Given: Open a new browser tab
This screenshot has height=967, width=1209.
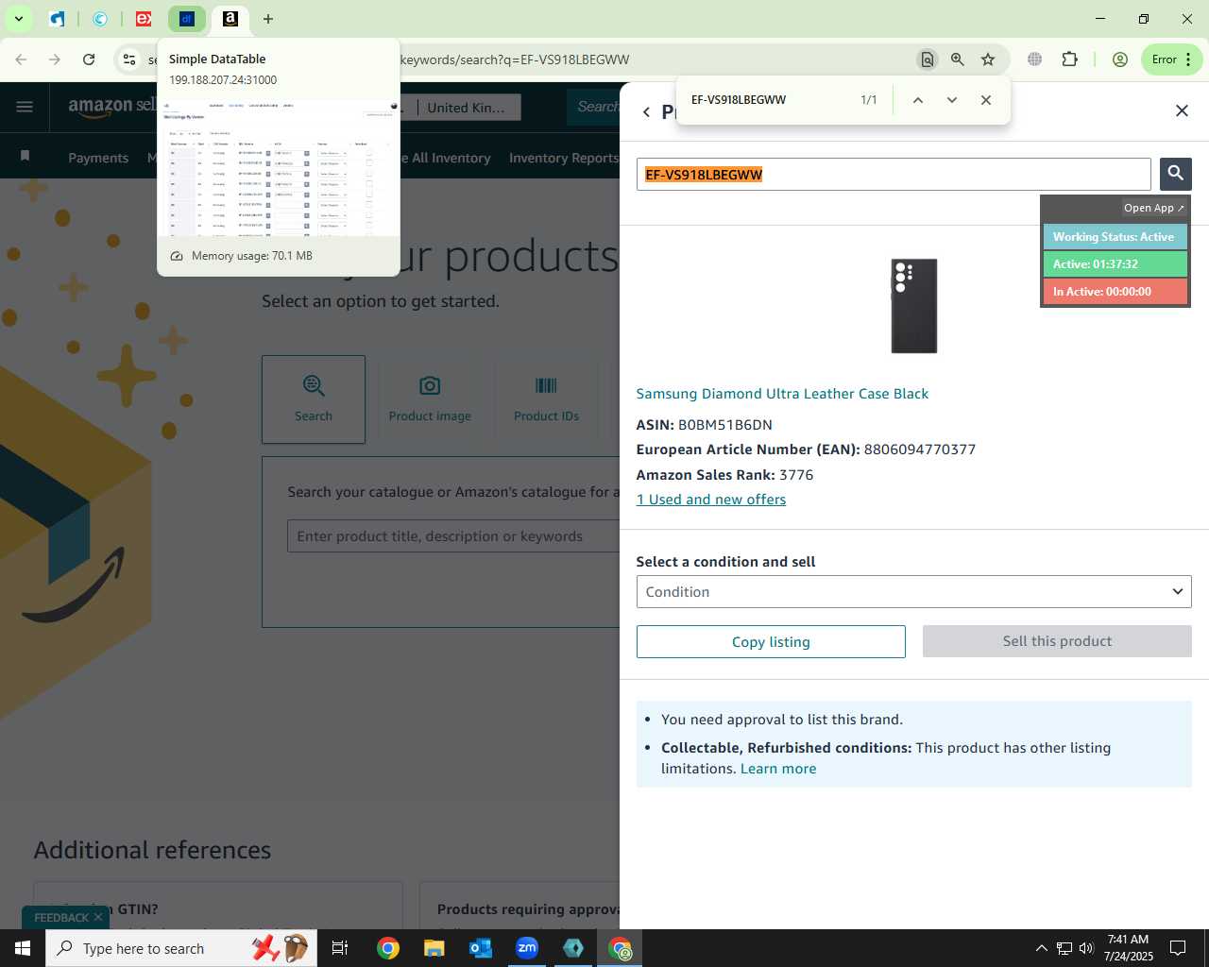Looking at the screenshot, I should (268, 19).
